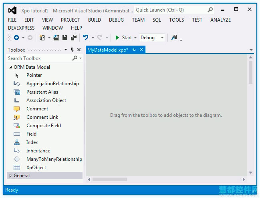Open the New Project dropdown arrow
Viewport: 260px width, 198px height.
click(49, 38)
